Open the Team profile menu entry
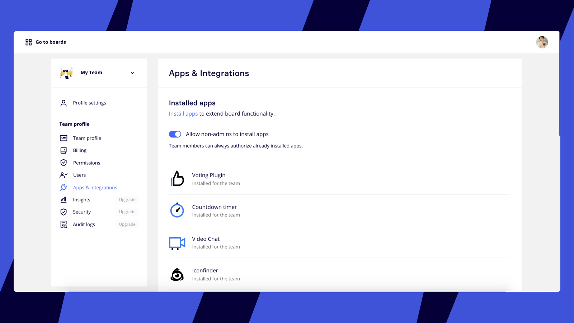Image resolution: width=574 pixels, height=323 pixels. pos(87,138)
